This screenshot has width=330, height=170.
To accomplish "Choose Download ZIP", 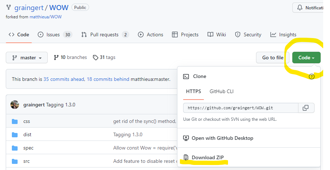I will pos(208,157).
